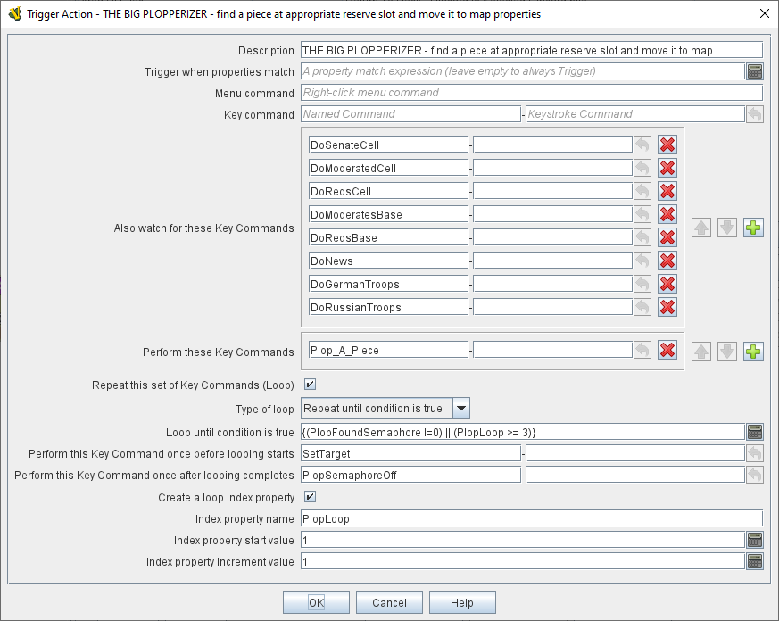The height and width of the screenshot is (621, 779).
Task: Delete the DoSenateCell key command row
Action: [667, 145]
